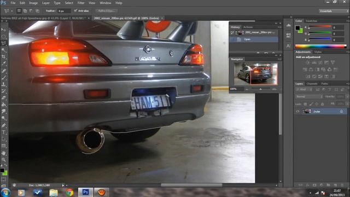
Task: Select the Eyedropper tool
Action: point(4,63)
